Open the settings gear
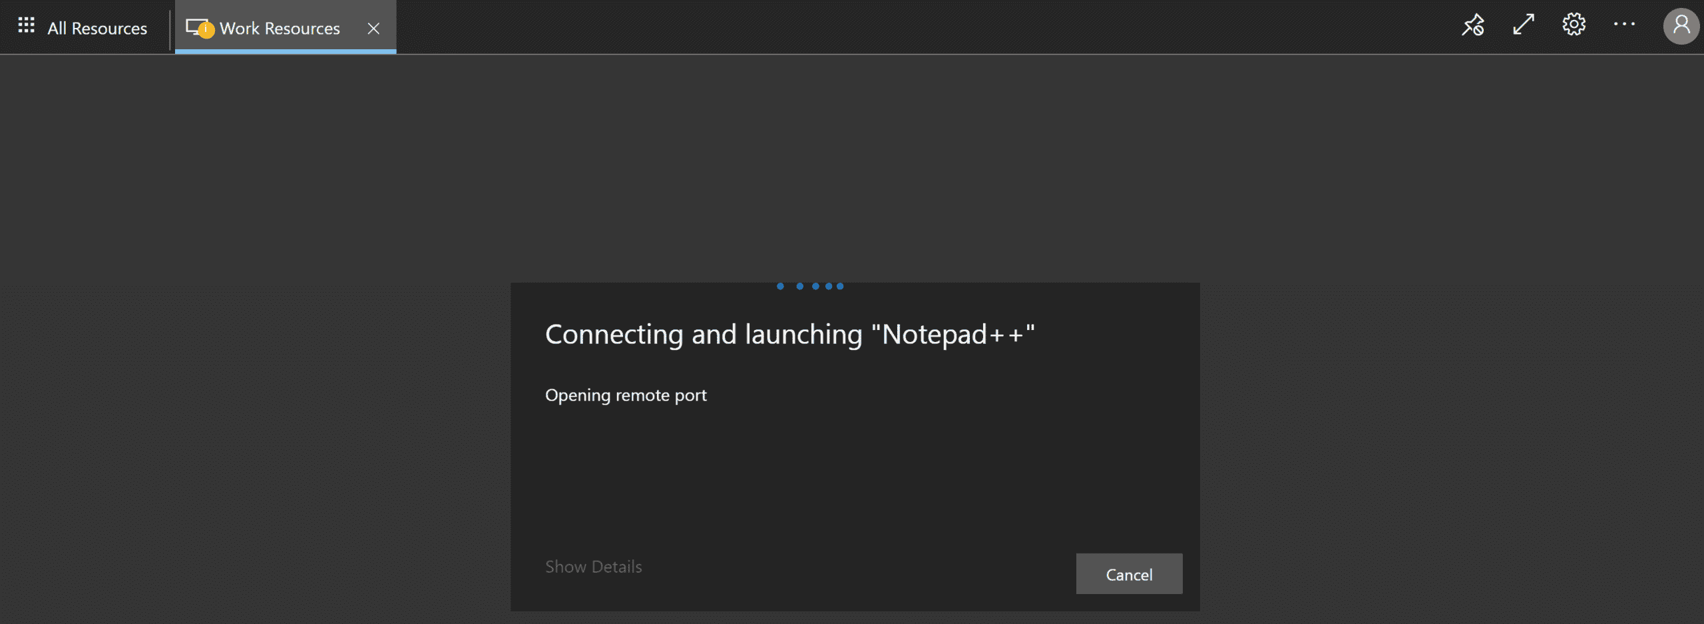Image resolution: width=1704 pixels, height=624 pixels. coord(1574,25)
